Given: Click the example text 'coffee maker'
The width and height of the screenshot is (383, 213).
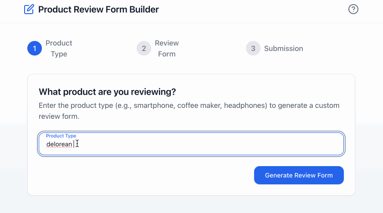Looking at the screenshot, I should tap(198, 106).
